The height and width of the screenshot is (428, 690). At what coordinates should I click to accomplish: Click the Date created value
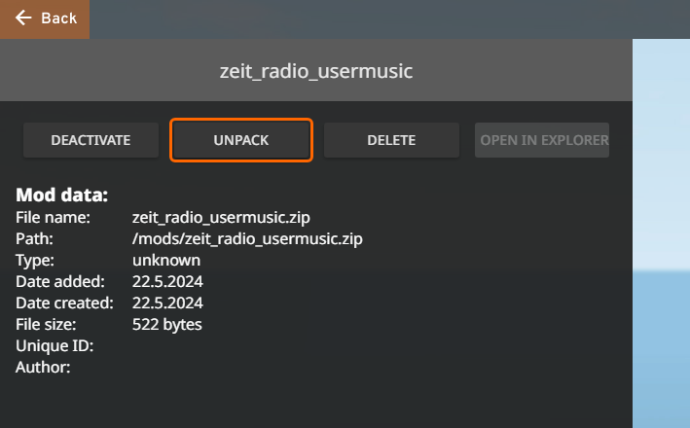tap(167, 303)
